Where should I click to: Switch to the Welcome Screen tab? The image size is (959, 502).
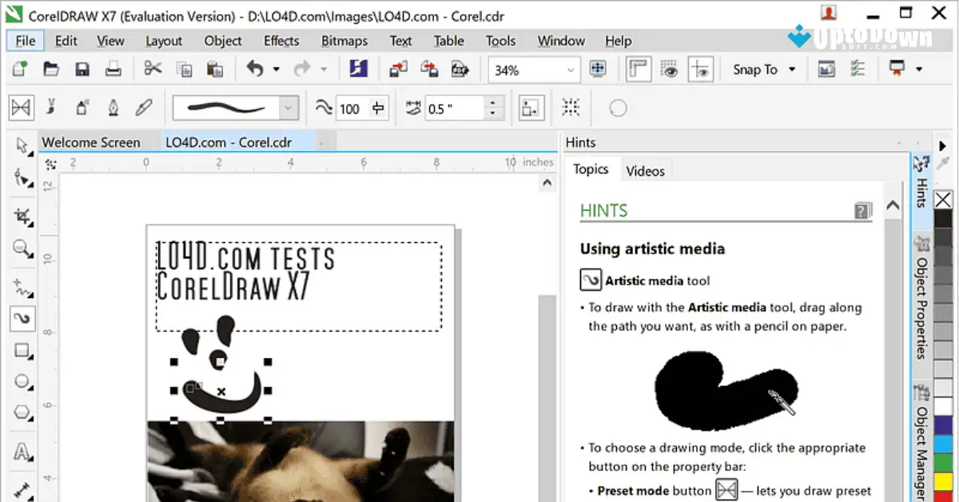pyautogui.click(x=91, y=141)
